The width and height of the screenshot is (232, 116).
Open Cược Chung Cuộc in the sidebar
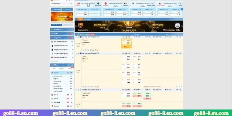coord(58,91)
